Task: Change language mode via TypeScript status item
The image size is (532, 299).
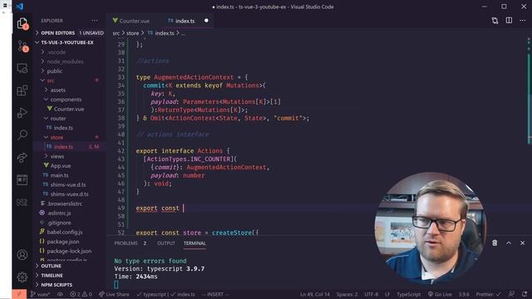Action: [408, 294]
